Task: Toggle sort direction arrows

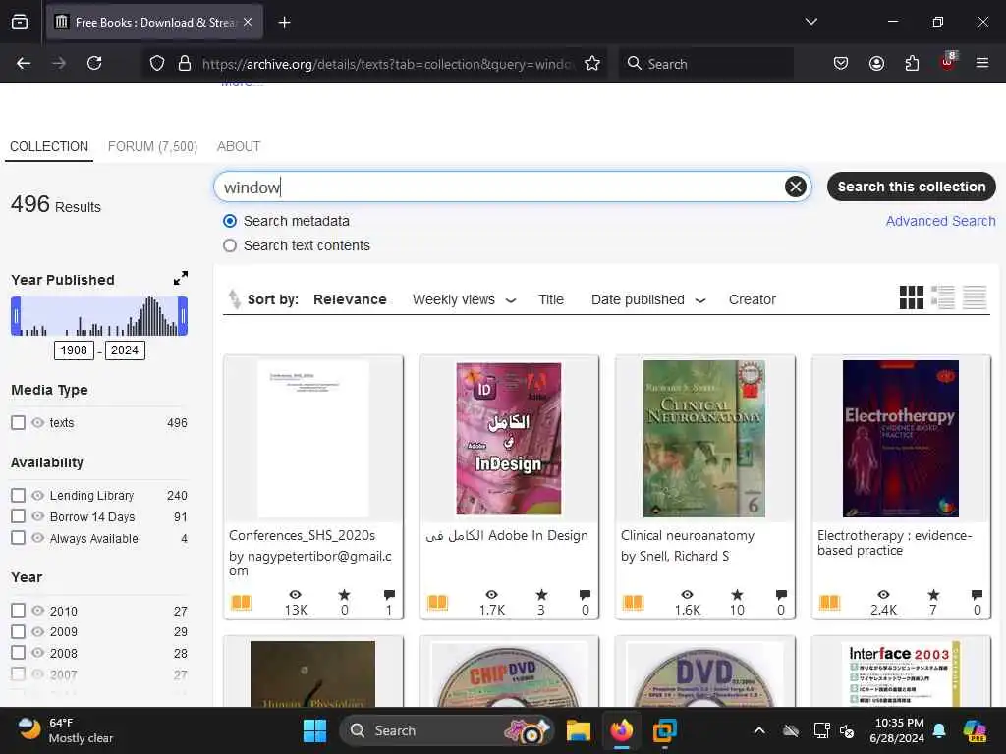Action: click(234, 298)
